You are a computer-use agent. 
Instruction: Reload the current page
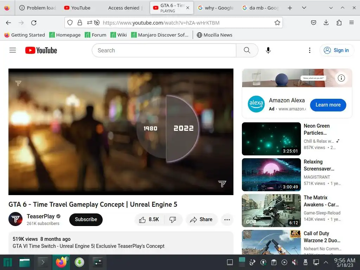(x=34, y=23)
